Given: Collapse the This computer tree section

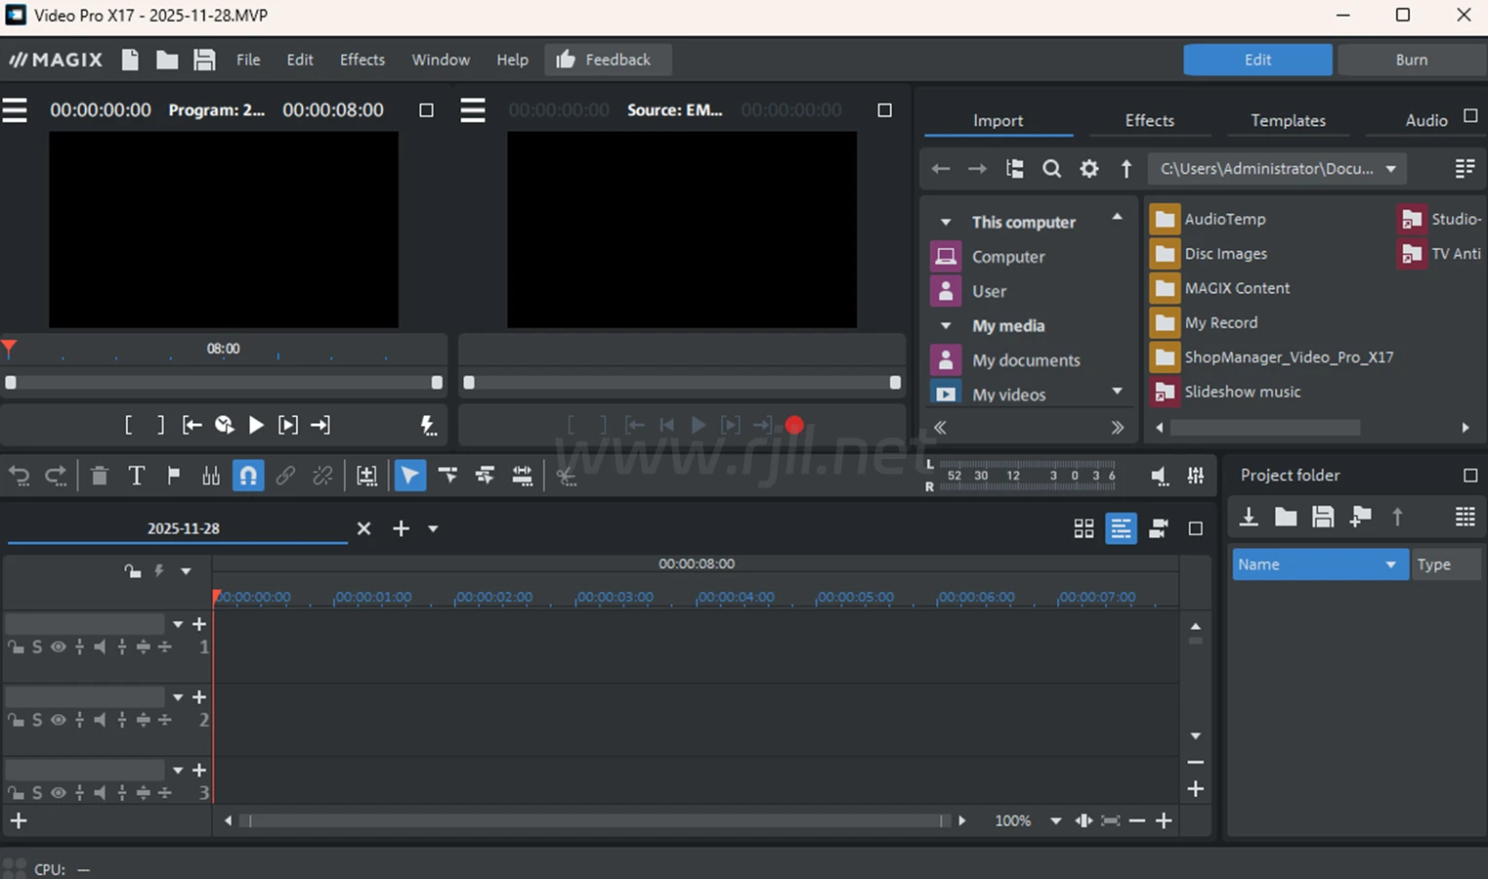Looking at the screenshot, I should (945, 223).
